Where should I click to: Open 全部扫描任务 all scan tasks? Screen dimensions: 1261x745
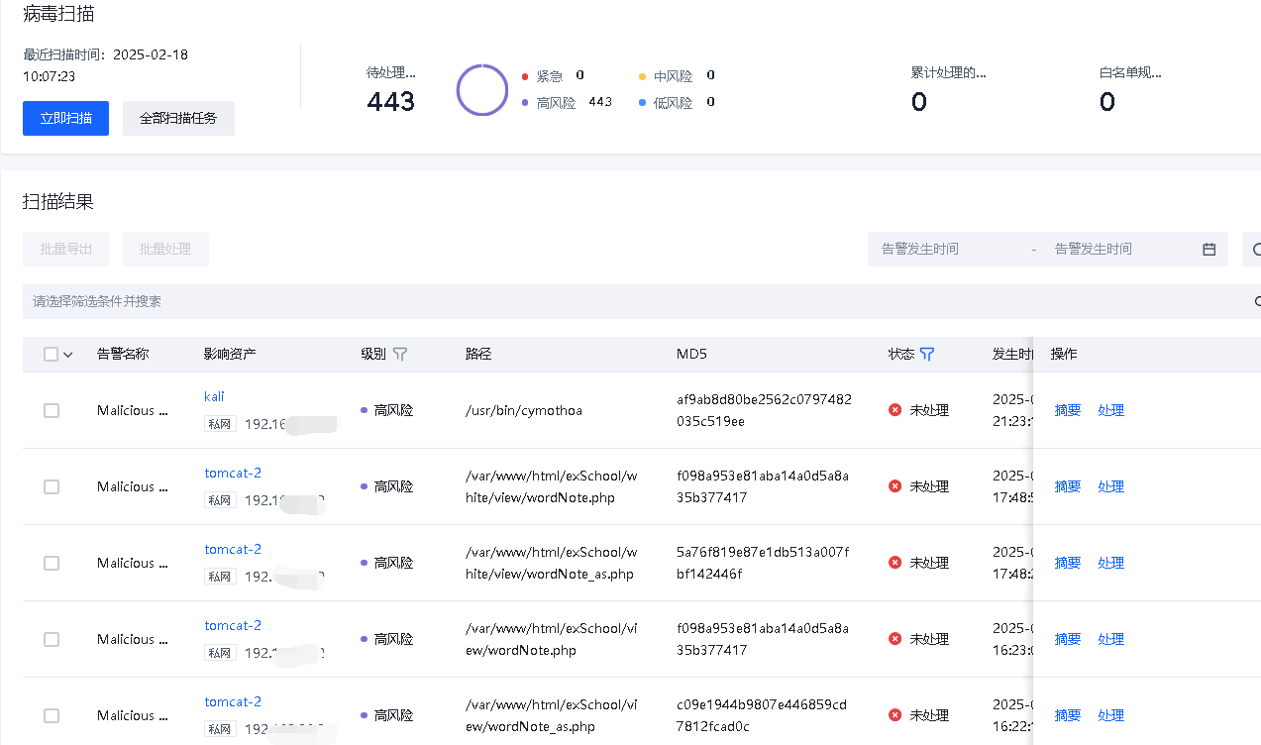point(178,118)
